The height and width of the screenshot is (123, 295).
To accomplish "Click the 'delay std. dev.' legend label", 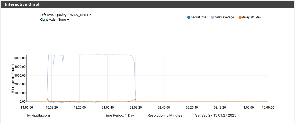I will (252, 17).
